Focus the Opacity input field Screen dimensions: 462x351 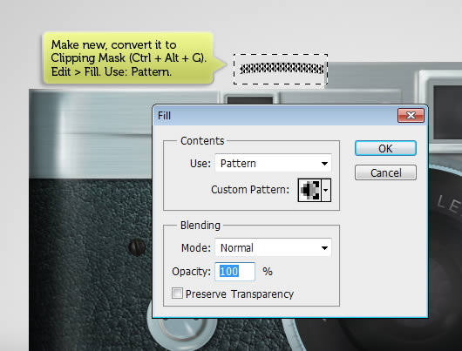(234, 271)
